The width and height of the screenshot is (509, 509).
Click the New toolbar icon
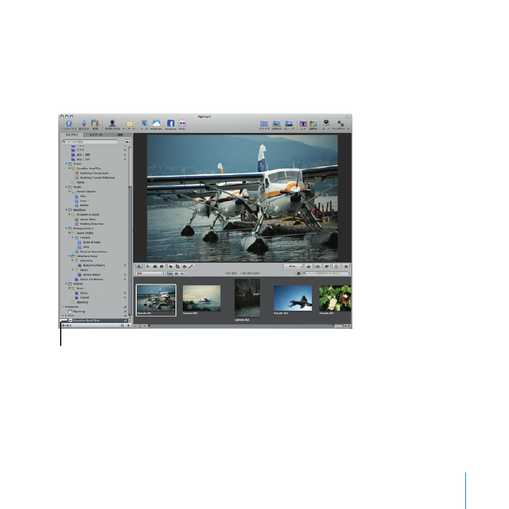pyautogui.click(x=95, y=123)
